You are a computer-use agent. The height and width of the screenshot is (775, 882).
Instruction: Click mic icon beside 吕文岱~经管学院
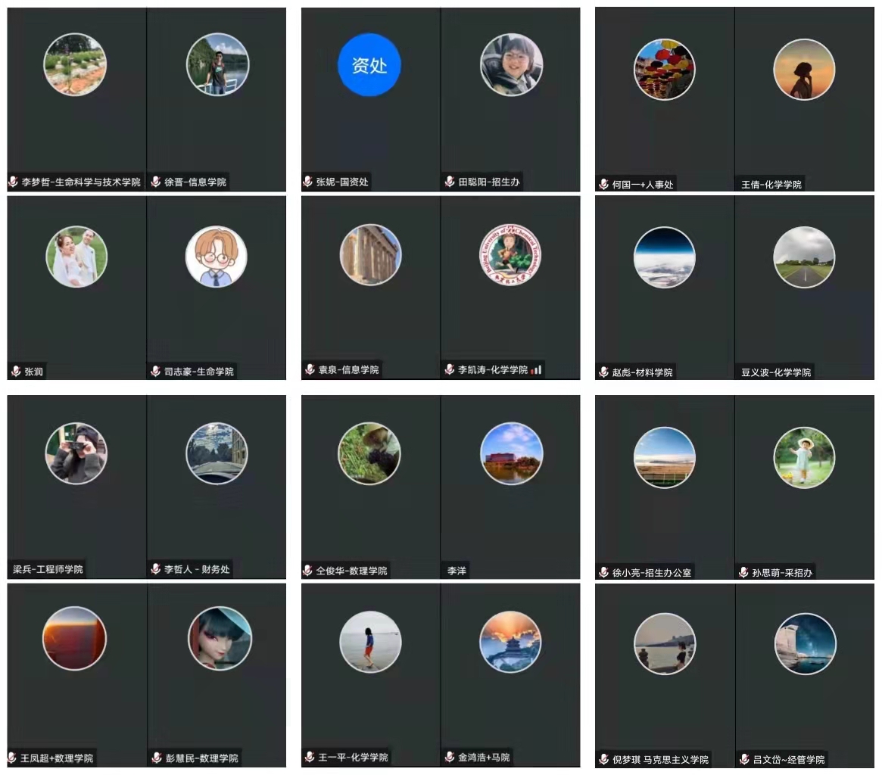tap(744, 760)
